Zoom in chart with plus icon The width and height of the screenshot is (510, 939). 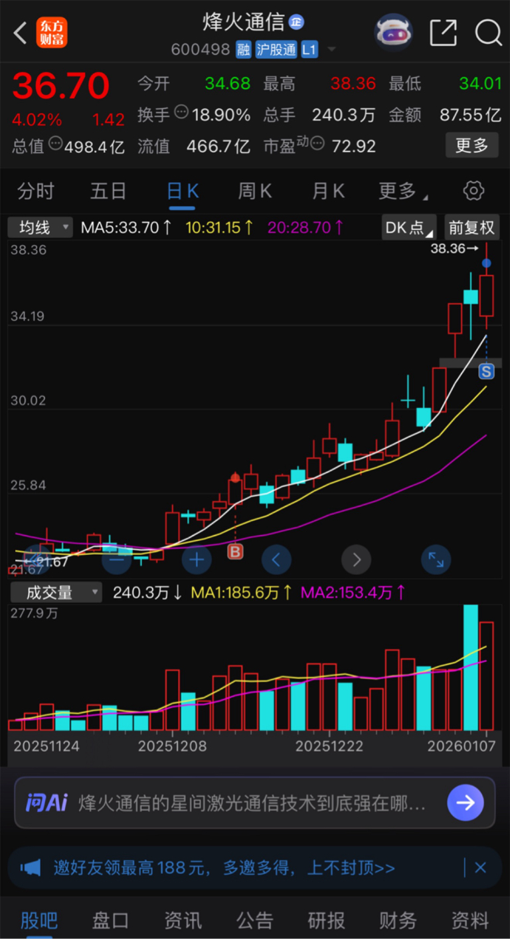[x=197, y=560]
